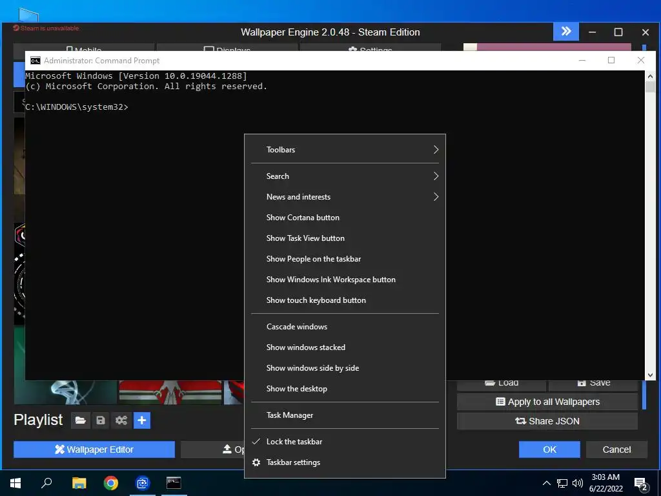Toggle Show People on the taskbar
Image resolution: width=661 pixels, height=496 pixels.
coord(345,259)
